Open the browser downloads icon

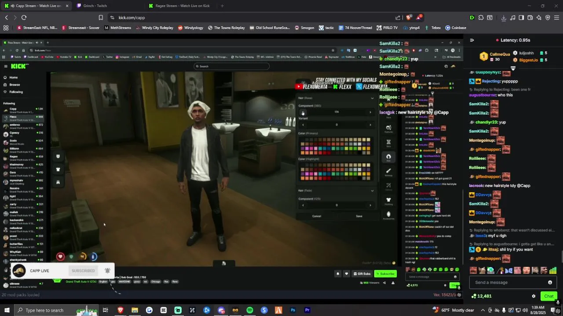click(504, 18)
